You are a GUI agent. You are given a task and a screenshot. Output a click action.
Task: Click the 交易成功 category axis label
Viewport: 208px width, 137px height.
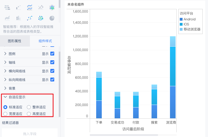pyautogui.click(x=117, y=122)
